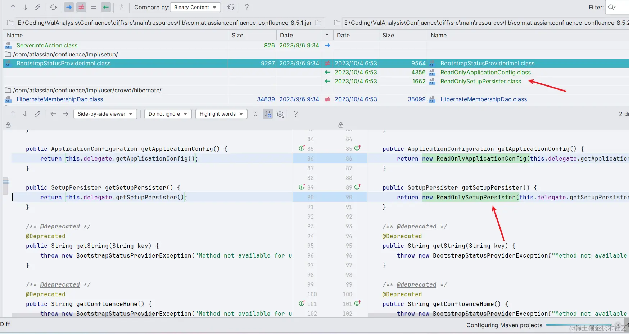Viewport: 629px width, 334px height.
Task: Open the Highlight words dropdown
Action: coord(221,114)
